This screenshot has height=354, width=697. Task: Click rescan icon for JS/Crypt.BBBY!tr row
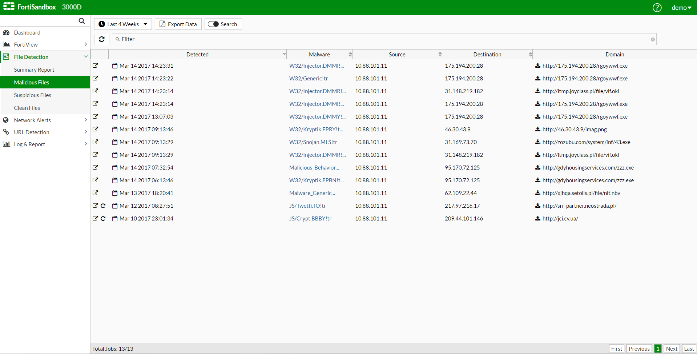[103, 219]
